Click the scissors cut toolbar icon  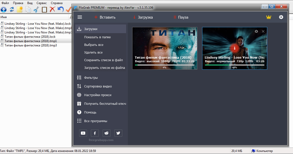click(x=36, y=9)
